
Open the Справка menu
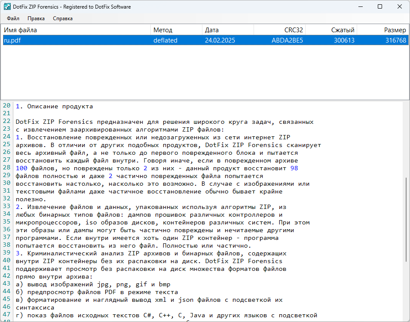(x=63, y=18)
